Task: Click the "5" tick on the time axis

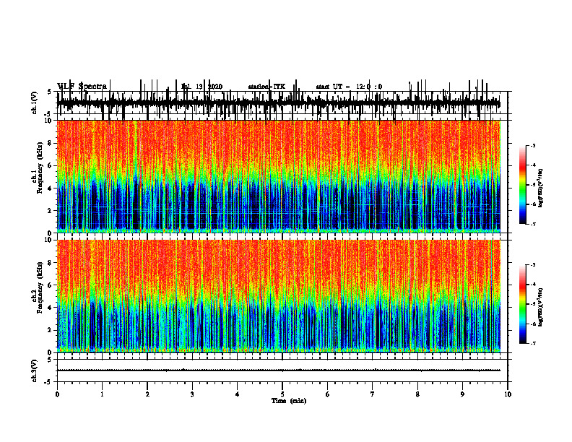Action: pos(282,394)
